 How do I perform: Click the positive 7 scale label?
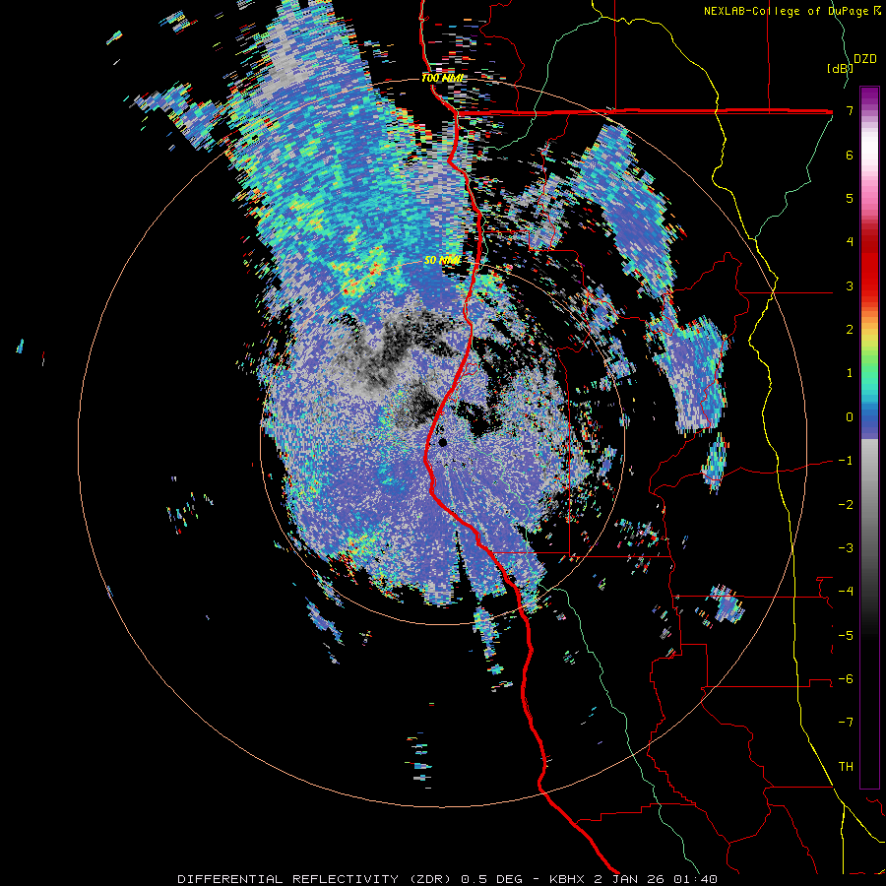pos(850,110)
